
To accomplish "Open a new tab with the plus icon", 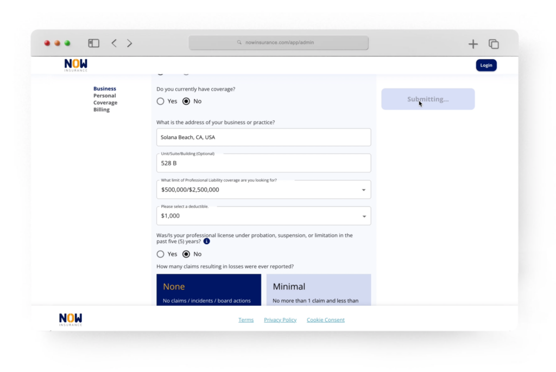I will 473,43.
